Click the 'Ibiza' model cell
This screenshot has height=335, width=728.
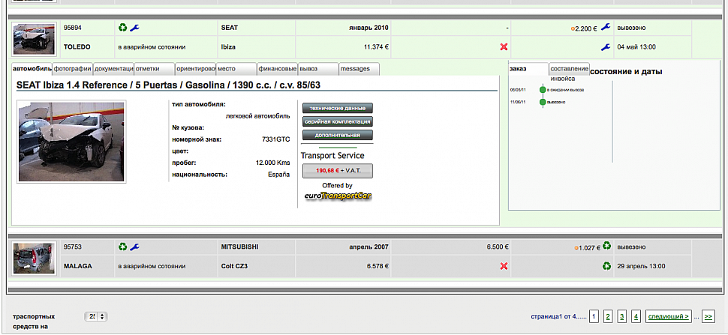click(228, 46)
